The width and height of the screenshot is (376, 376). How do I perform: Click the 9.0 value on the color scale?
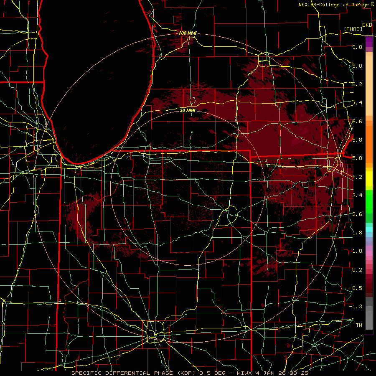coord(357,66)
